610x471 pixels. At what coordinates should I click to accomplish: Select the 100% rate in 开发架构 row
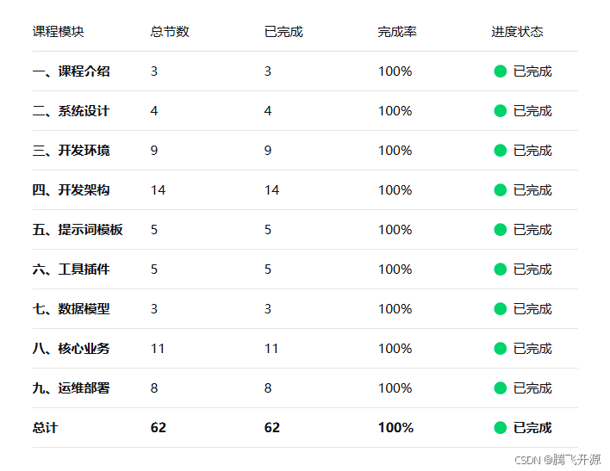point(395,190)
